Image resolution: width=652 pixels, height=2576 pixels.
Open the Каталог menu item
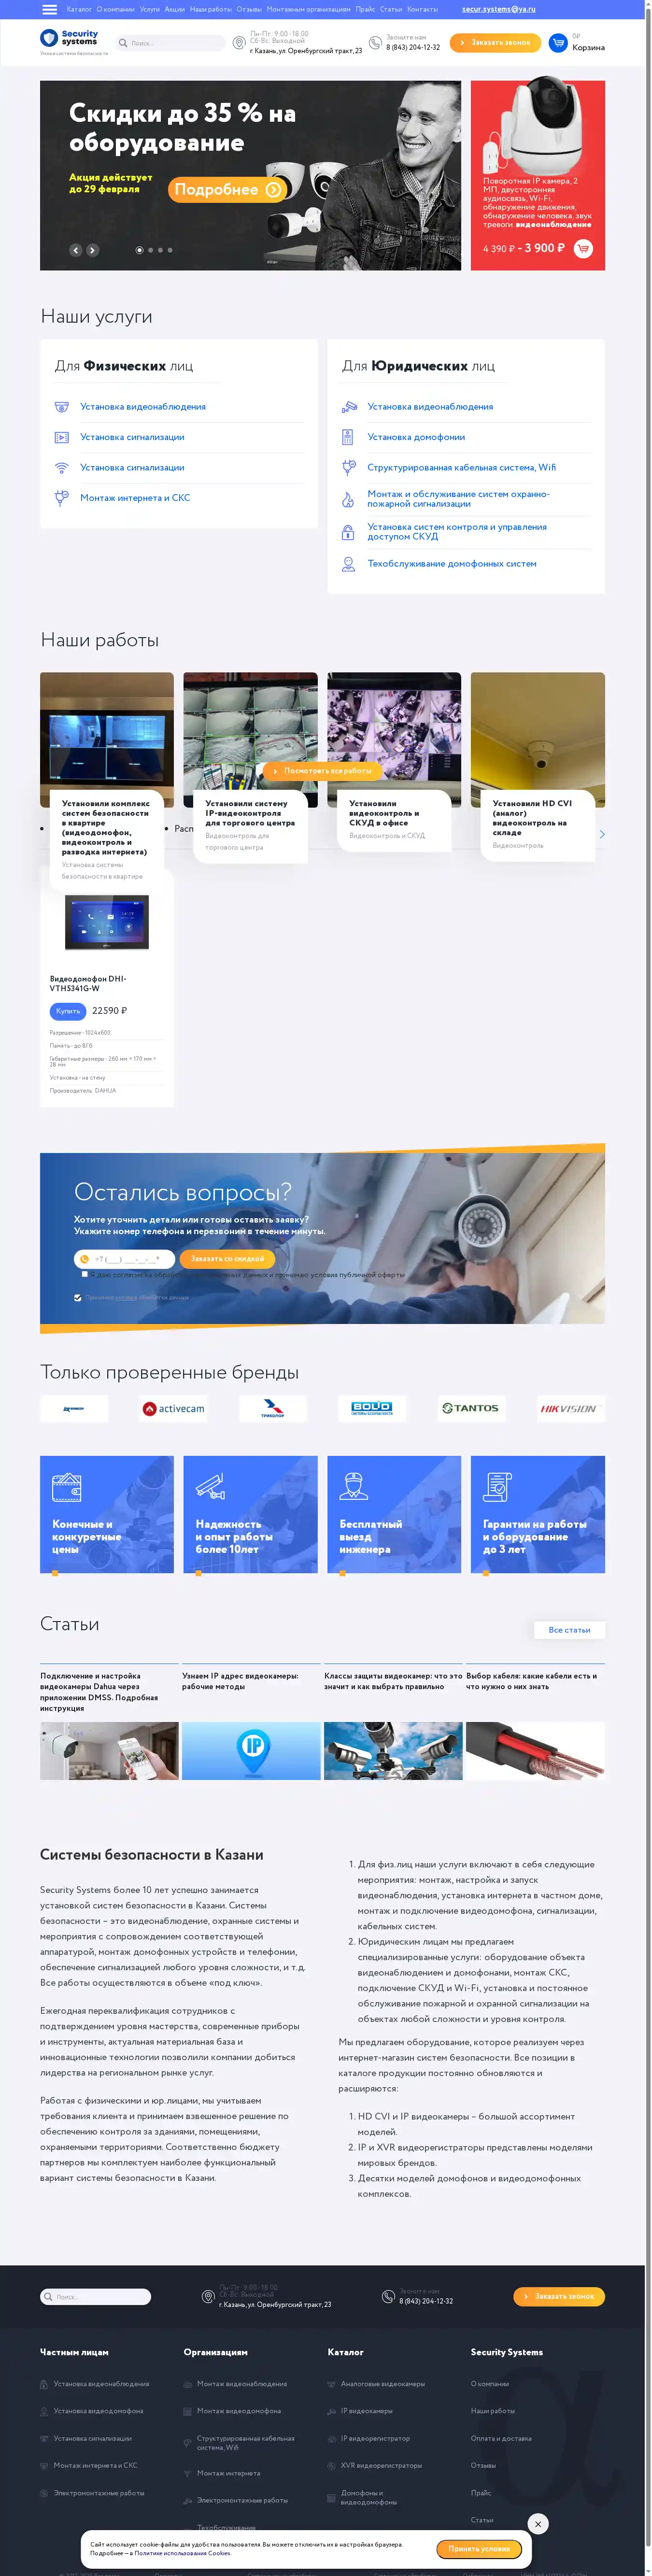tap(79, 9)
